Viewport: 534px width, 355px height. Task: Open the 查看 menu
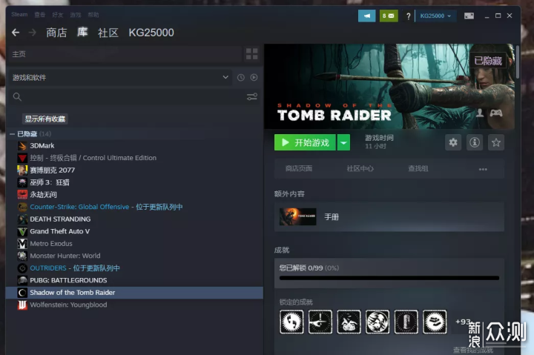(x=40, y=15)
